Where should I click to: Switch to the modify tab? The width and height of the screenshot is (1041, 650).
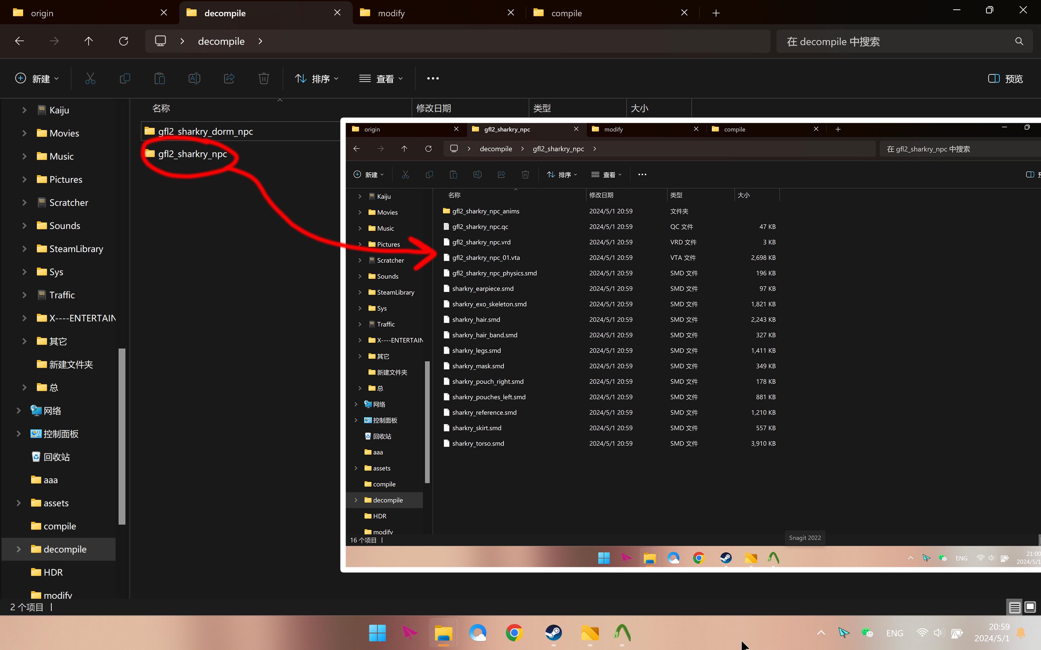click(x=391, y=13)
